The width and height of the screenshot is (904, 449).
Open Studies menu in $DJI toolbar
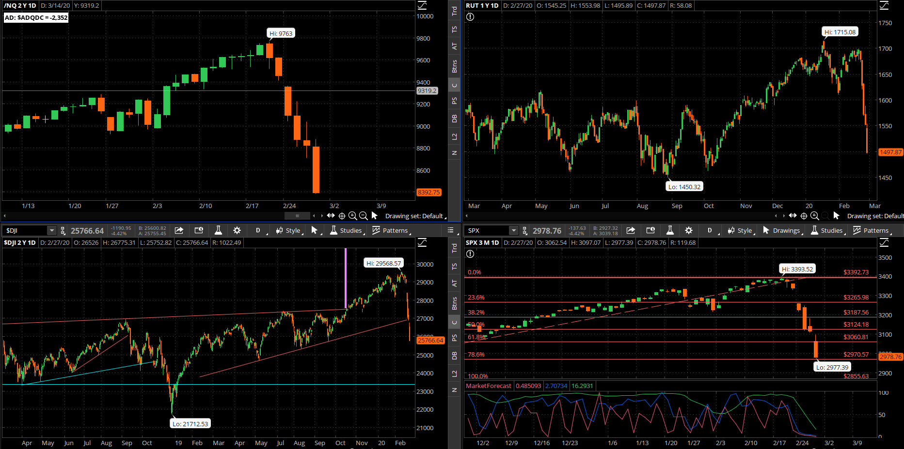tap(347, 230)
